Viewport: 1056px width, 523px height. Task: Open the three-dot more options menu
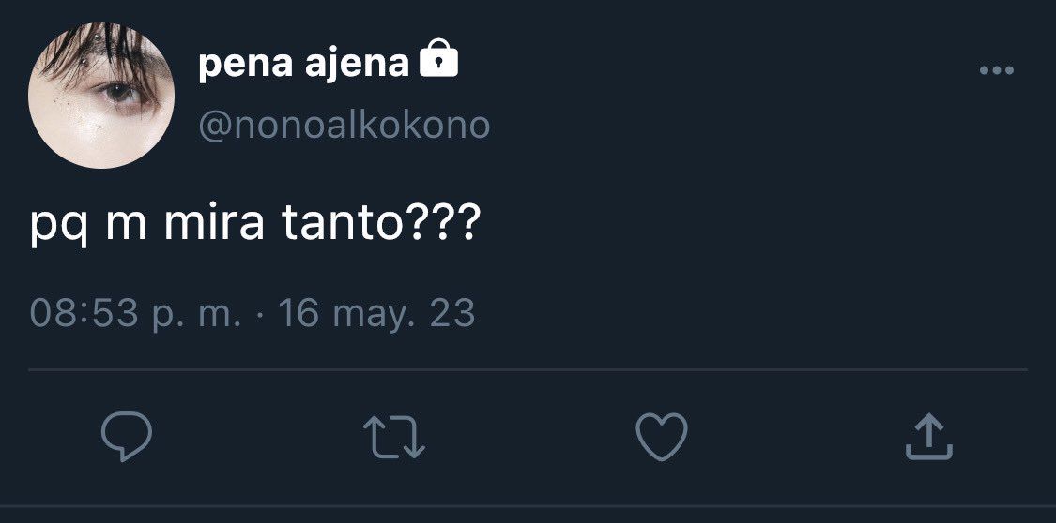(x=997, y=70)
